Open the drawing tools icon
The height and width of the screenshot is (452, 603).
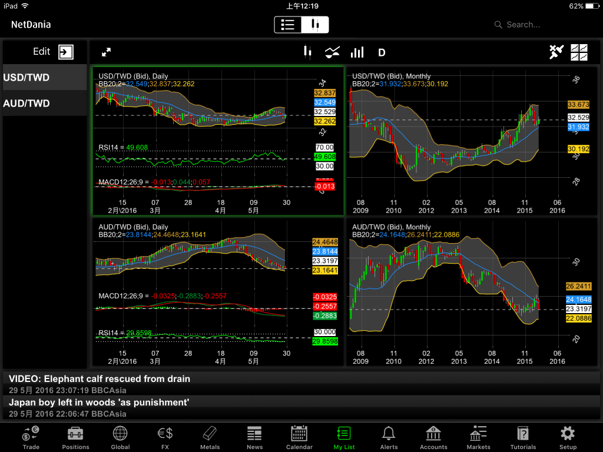tap(556, 52)
